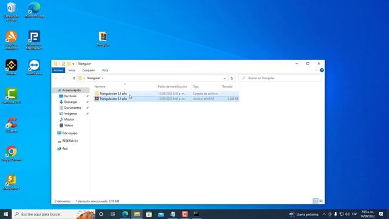Open the notification center icon
Viewport: 389px width, 219px height.
click(381, 214)
